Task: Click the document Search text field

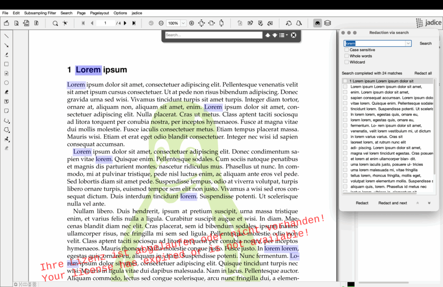Action: [214, 35]
